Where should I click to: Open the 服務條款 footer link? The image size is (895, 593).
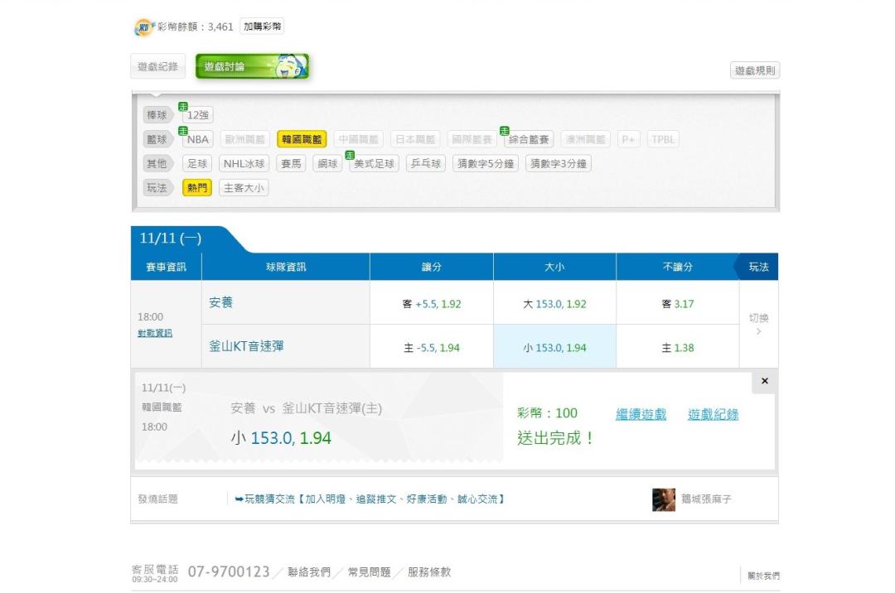click(429, 572)
